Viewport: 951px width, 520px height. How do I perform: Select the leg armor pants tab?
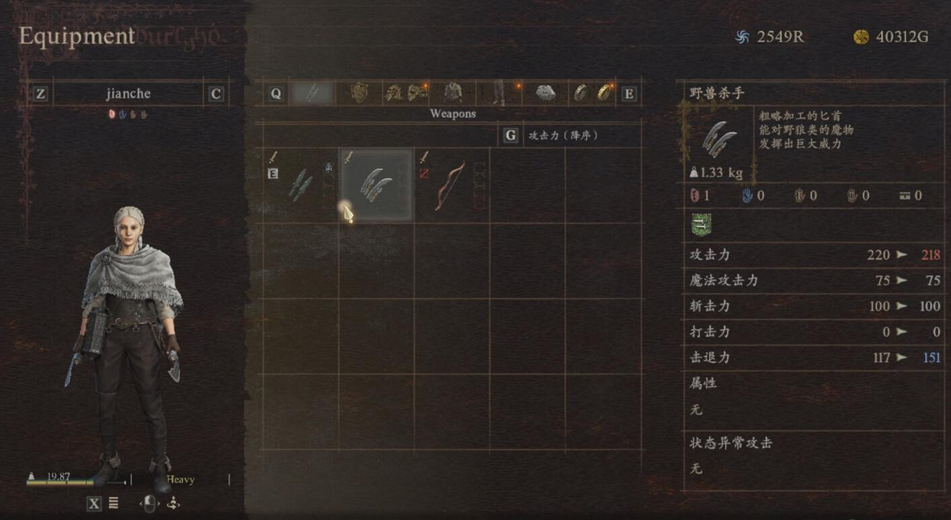pyautogui.click(x=499, y=93)
